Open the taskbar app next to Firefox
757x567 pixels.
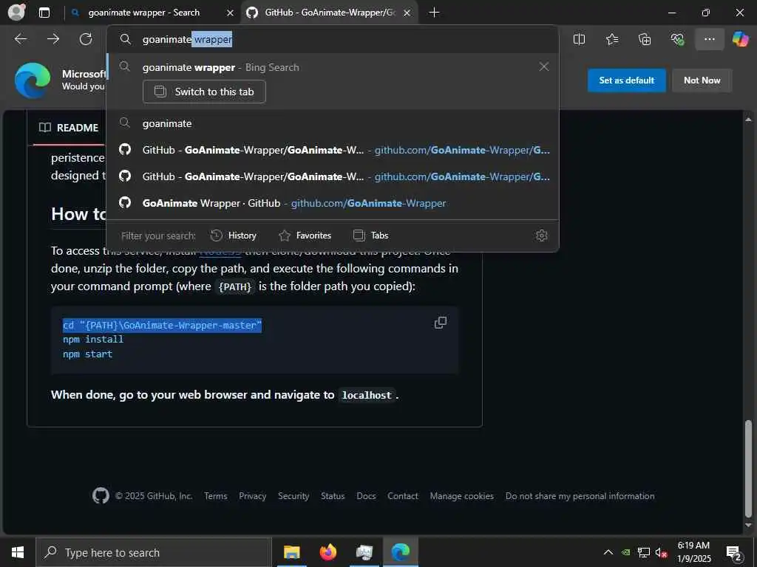click(x=364, y=552)
